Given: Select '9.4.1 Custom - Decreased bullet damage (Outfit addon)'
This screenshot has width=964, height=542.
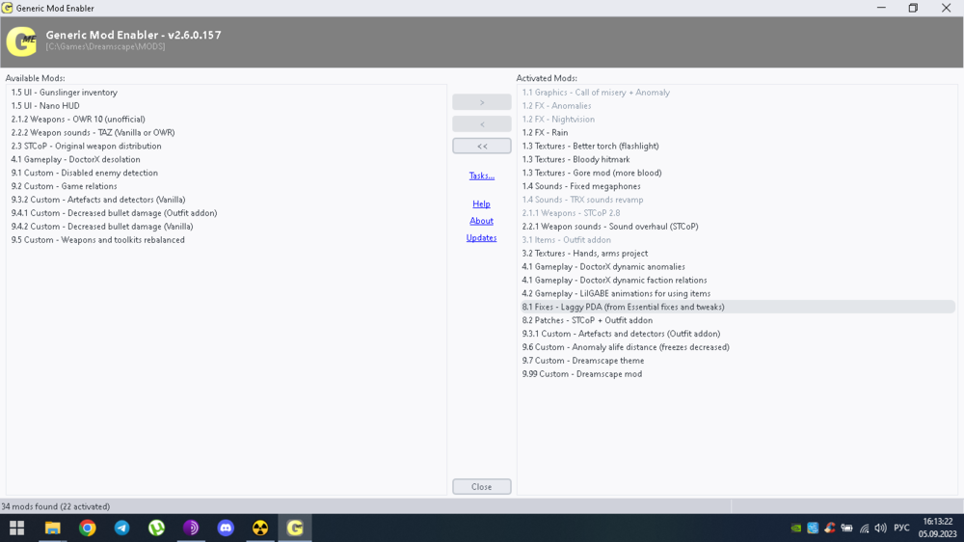Looking at the screenshot, I should (114, 213).
